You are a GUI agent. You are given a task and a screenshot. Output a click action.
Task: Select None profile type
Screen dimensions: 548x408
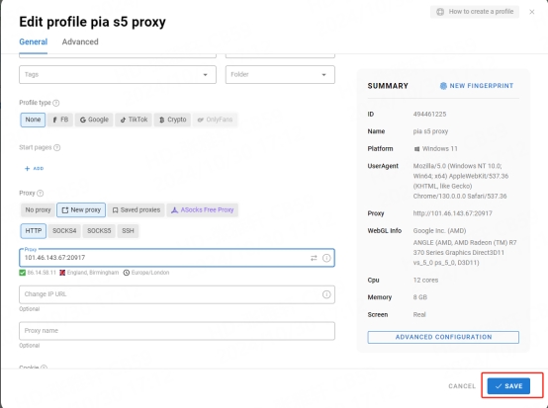(x=33, y=120)
